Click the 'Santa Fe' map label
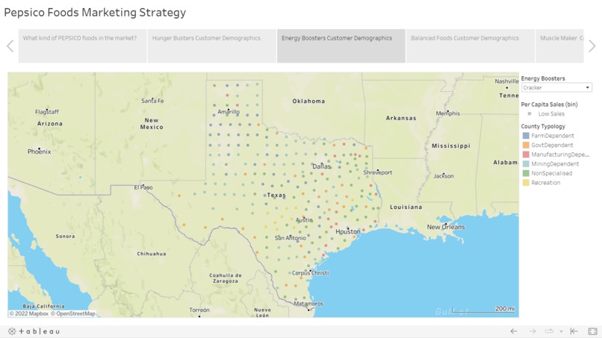Viewport: 602px width, 338px height. [x=152, y=101]
